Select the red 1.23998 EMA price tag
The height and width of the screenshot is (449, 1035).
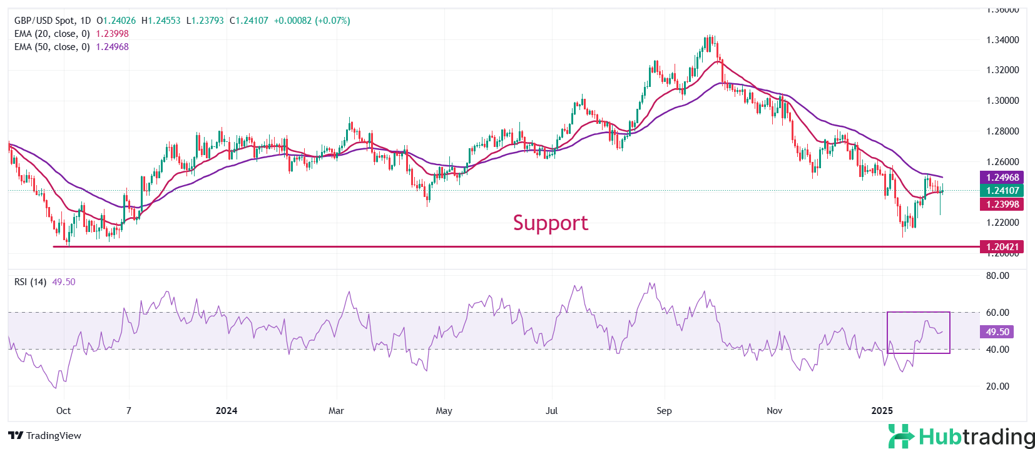coord(1002,204)
